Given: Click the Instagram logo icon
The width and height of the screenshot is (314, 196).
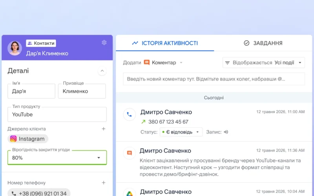Looking at the screenshot, I should tap(13, 139).
